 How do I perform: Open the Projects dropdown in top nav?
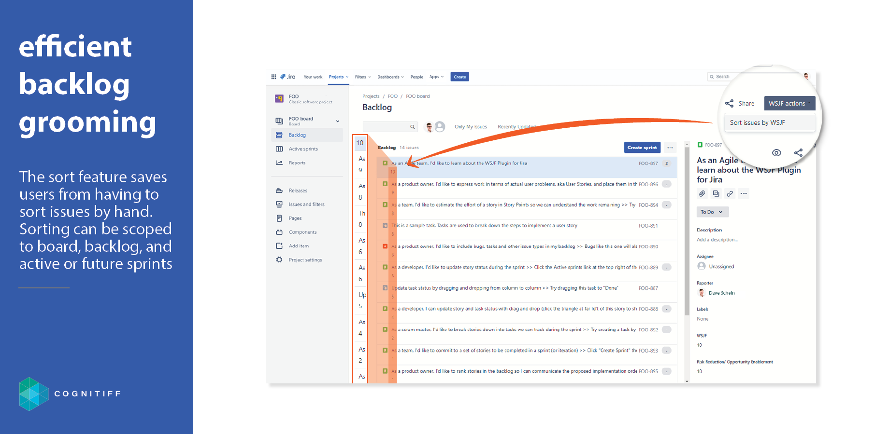click(x=338, y=77)
